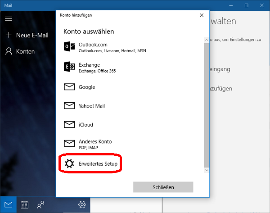Click the account list scrollbar thumb
270x213 pixels.
pos(207,104)
